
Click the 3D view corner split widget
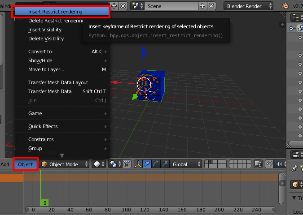point(283,14)
